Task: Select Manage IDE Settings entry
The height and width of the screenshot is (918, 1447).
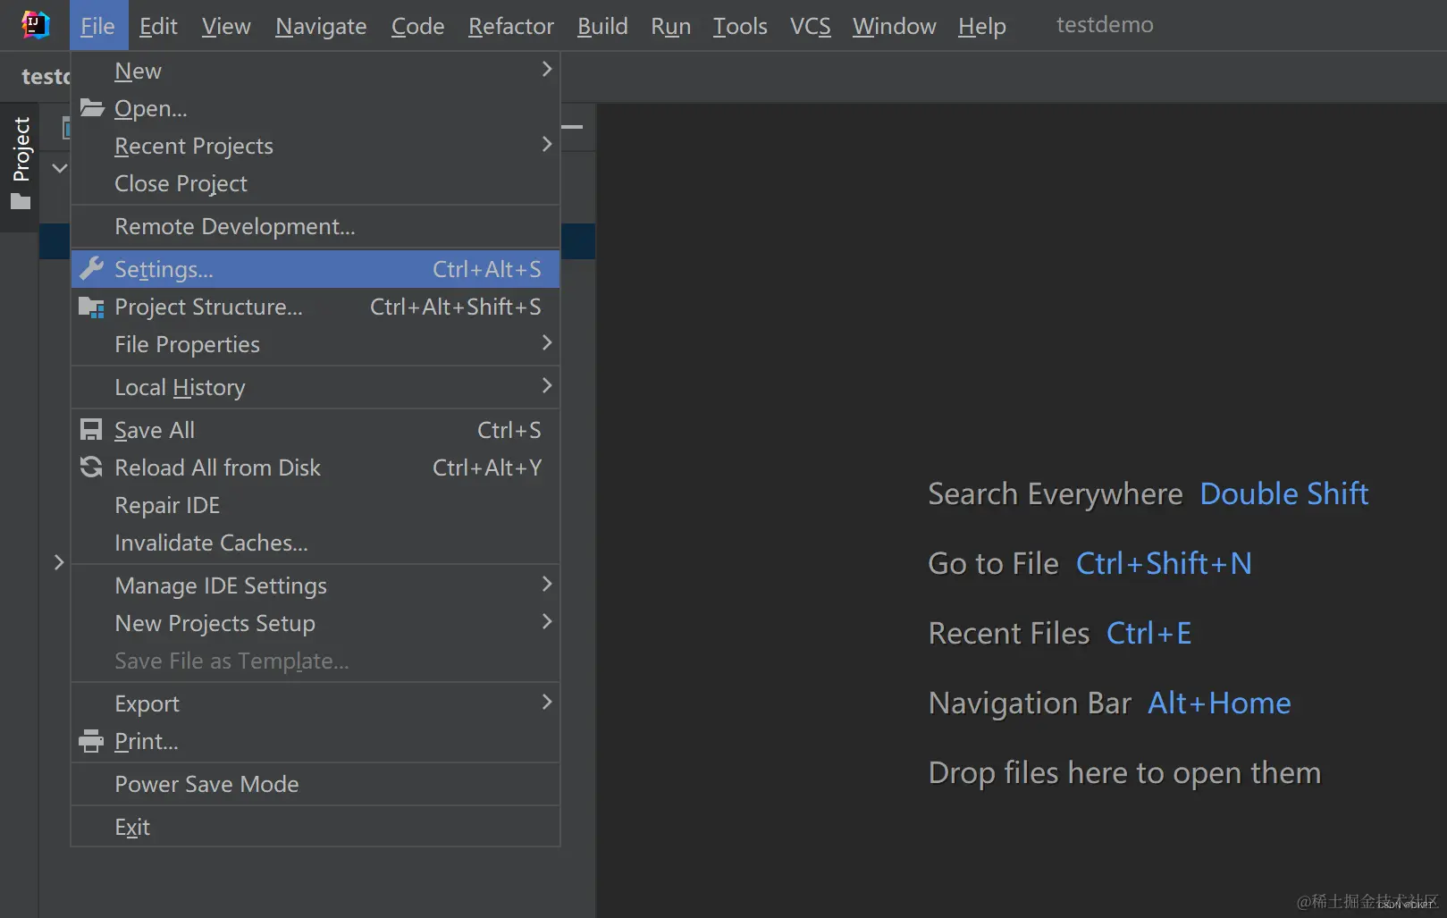Action: click(315, 585)
